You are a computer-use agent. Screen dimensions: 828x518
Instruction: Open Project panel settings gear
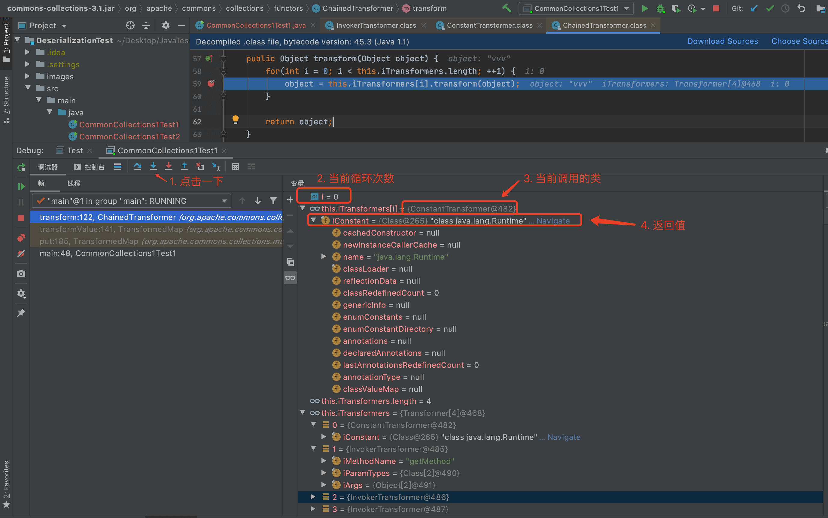tap(166, 25)
